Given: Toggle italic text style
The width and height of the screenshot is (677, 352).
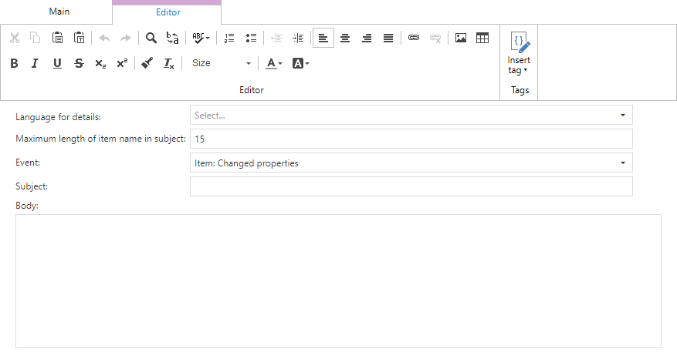Looking at the screenshot, I should pyautogui.click(x=35, y=63).
